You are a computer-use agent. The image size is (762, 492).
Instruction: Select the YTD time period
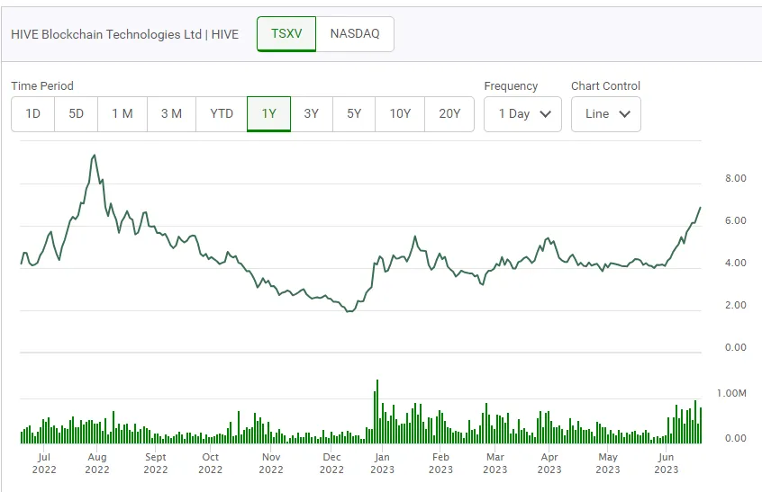pyautogui.click(x=222, y=114)
